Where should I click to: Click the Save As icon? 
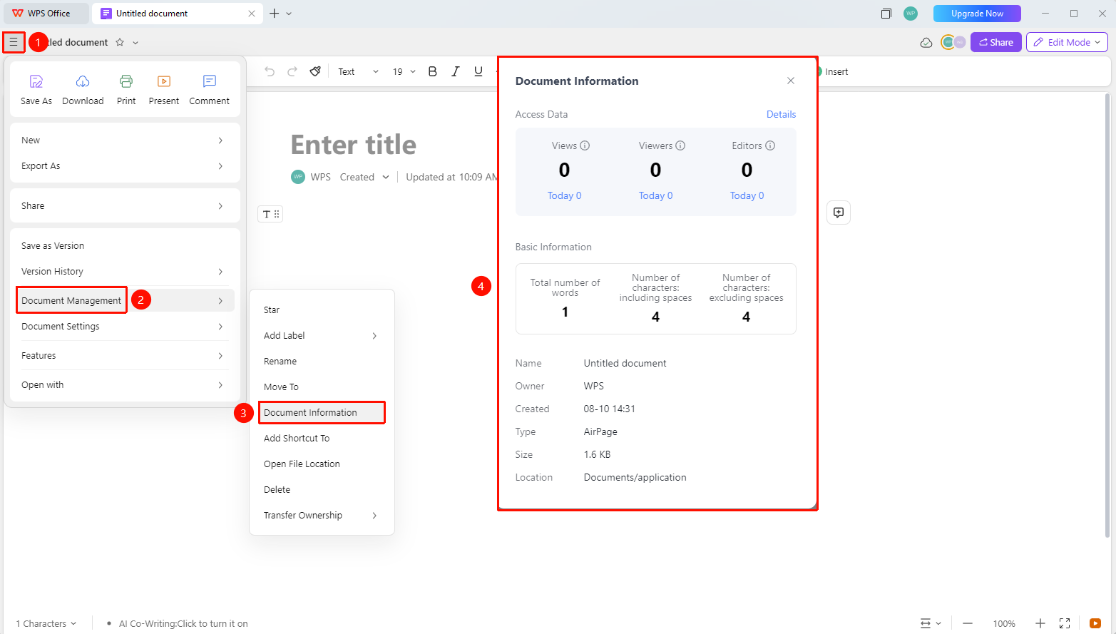(x=36, y=81)
